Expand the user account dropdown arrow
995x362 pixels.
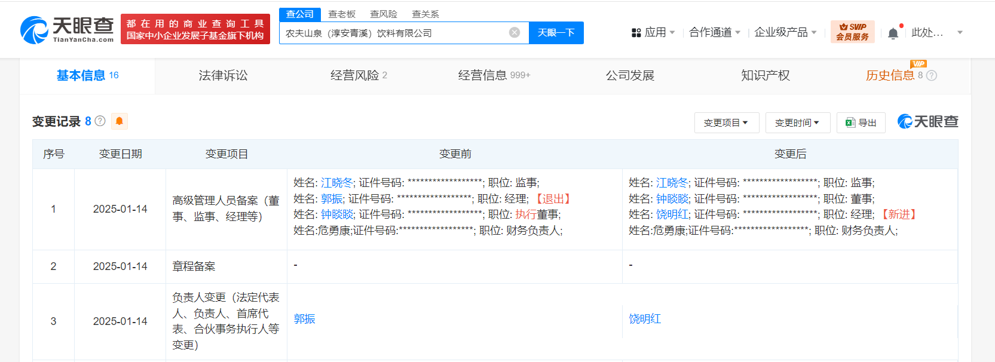(960, 33)
